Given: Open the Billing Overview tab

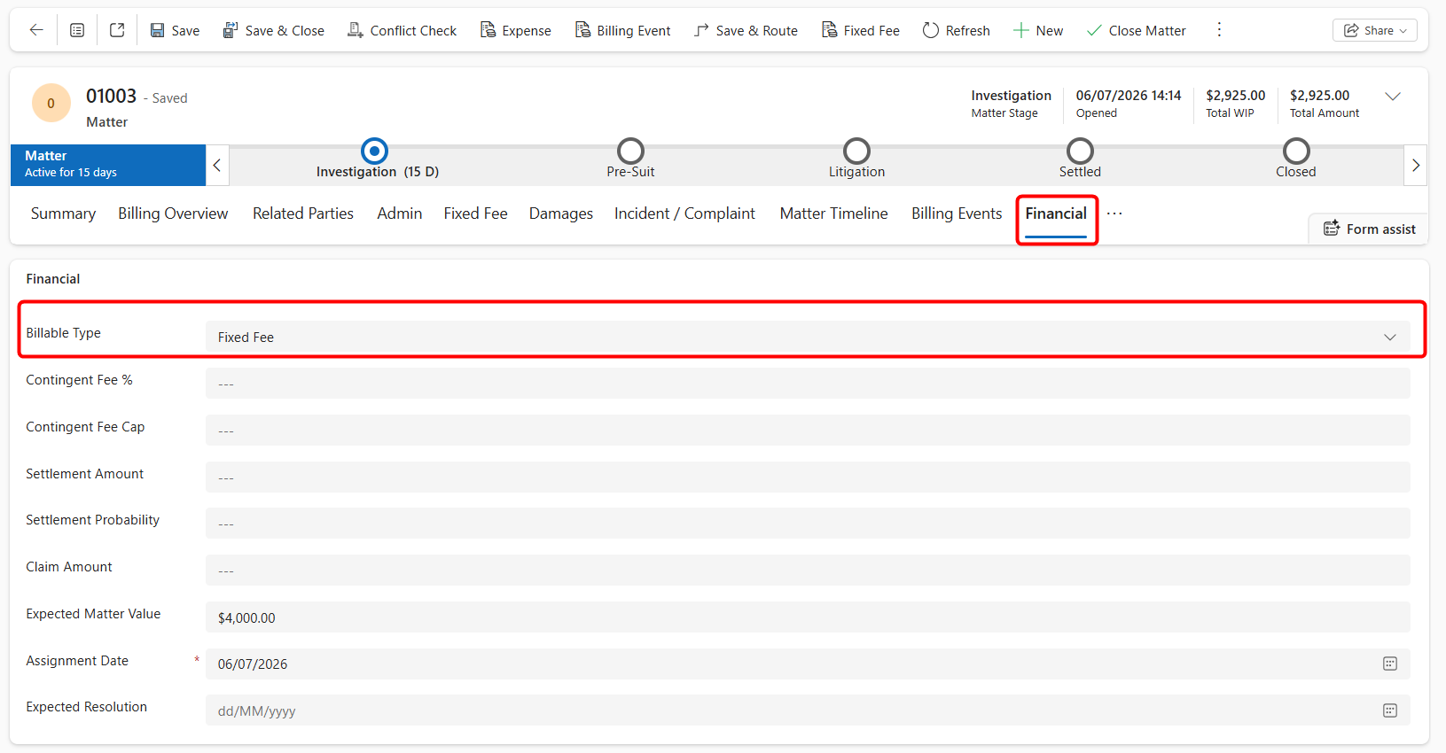Looking at the screenshot, I should click(173, 213).
